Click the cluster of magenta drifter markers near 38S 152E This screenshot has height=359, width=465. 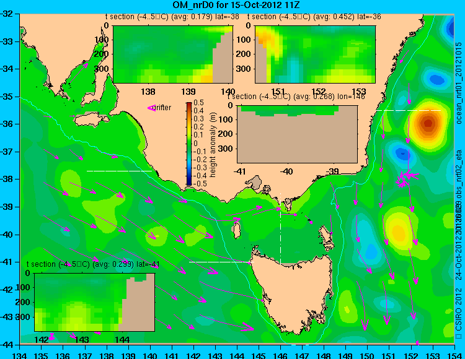[406, 178]
